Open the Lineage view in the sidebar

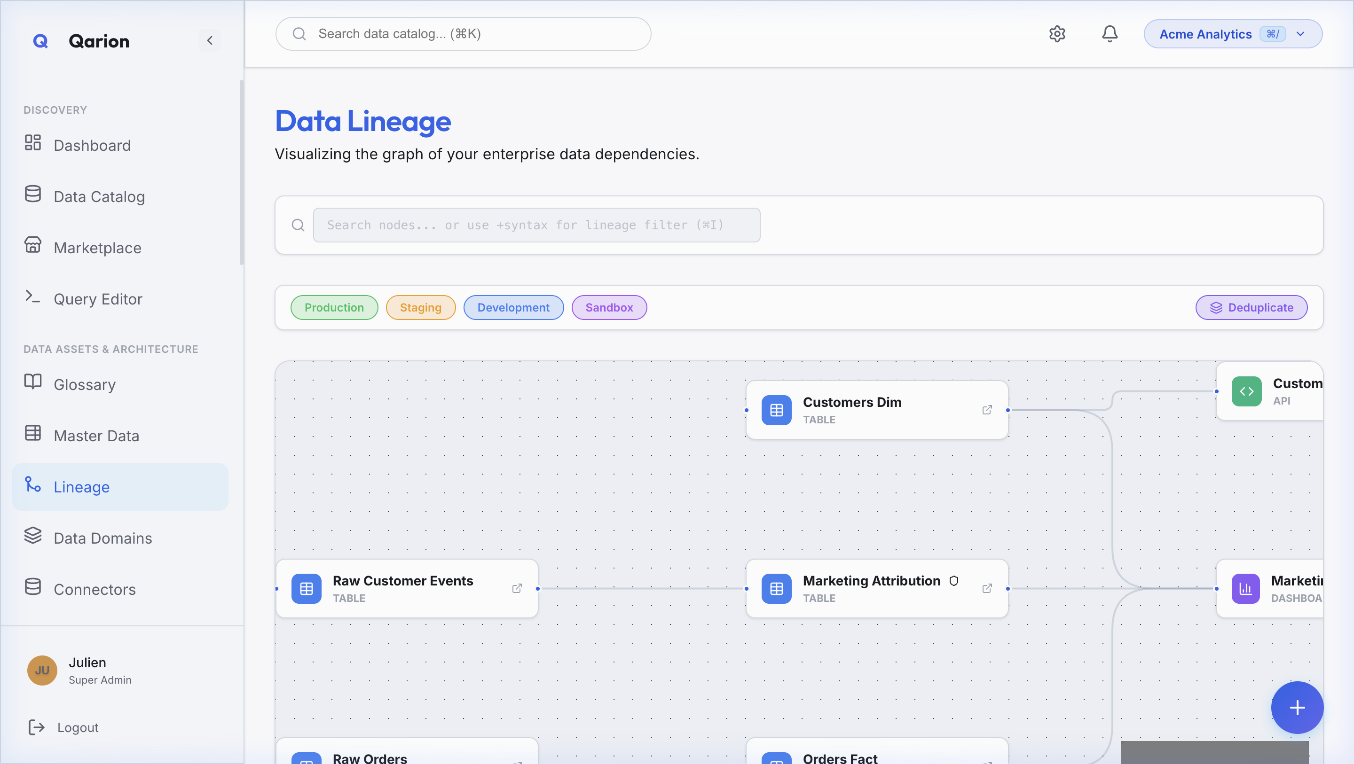[81, 486]
